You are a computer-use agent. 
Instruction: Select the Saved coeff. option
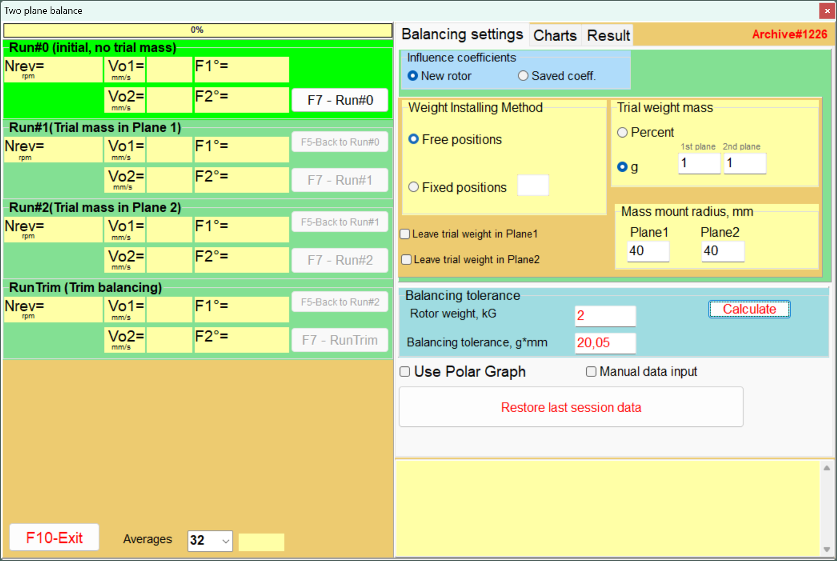click(x=523, y=76)
